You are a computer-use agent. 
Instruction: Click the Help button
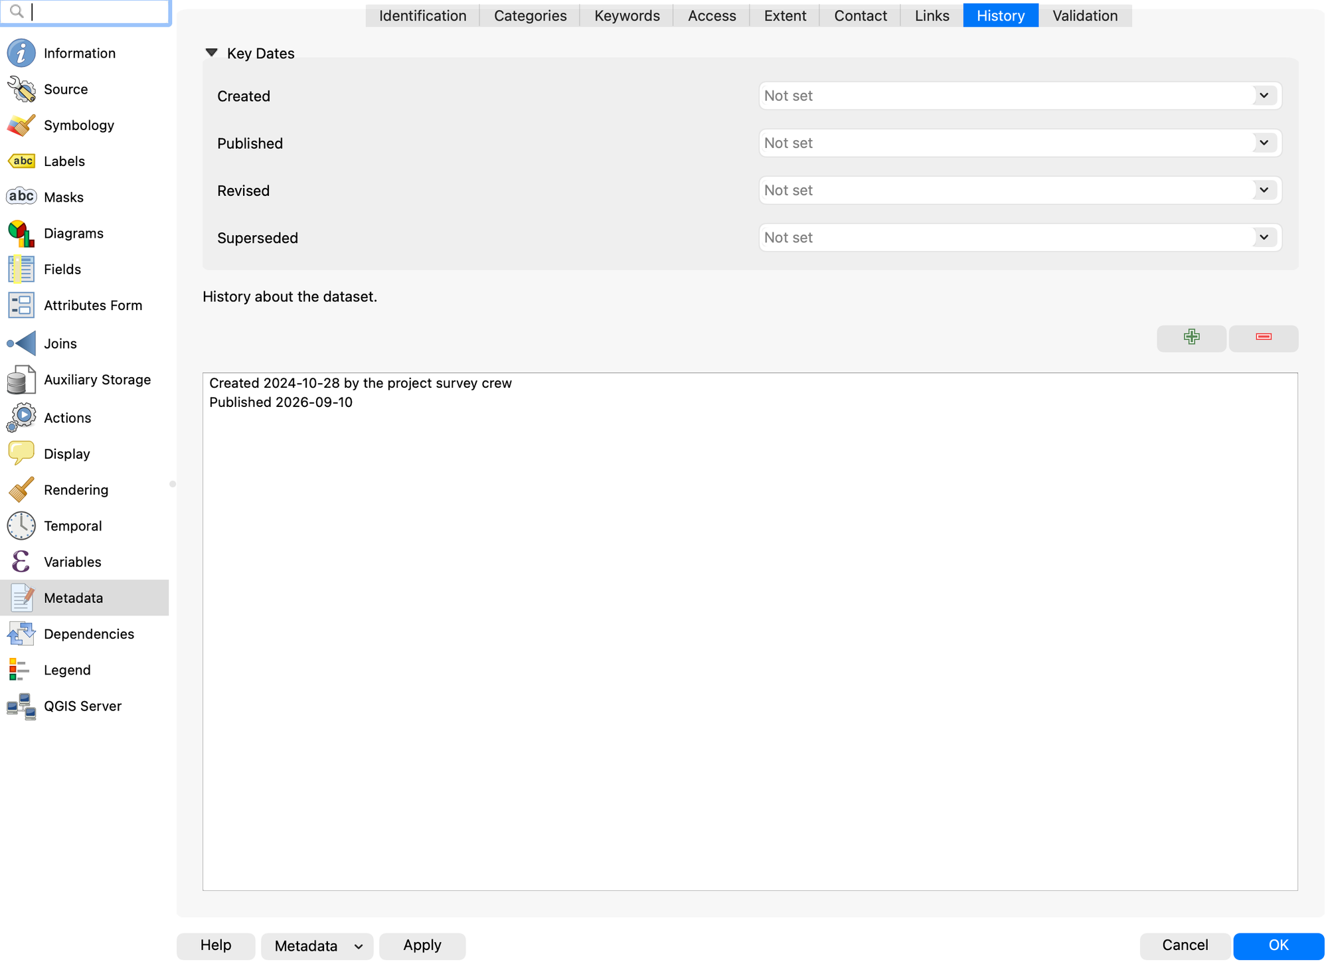pos(216,945)
